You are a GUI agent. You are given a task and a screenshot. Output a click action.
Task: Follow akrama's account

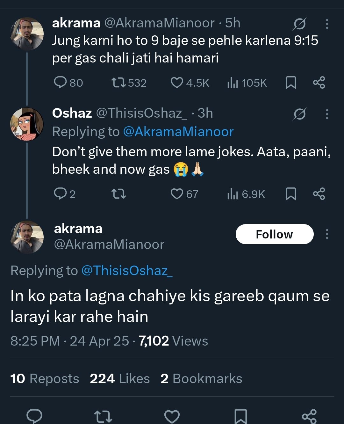(274, 234)
